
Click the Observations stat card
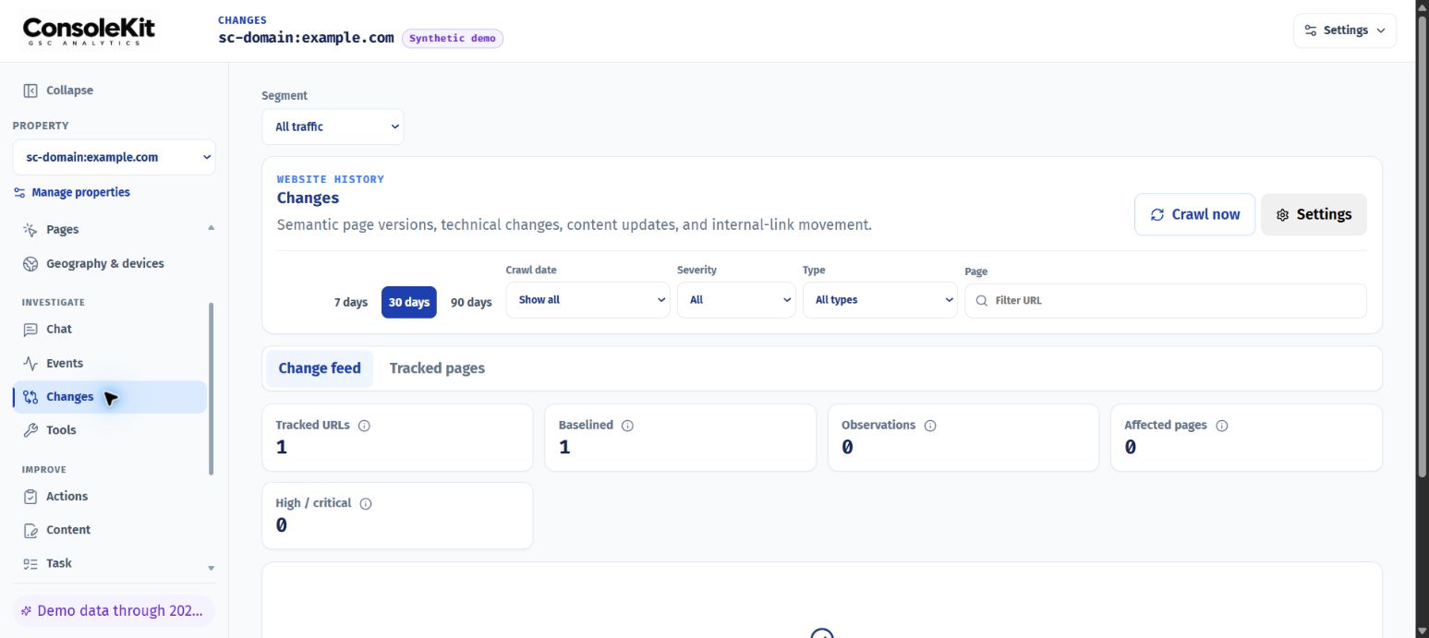point(963,438)
